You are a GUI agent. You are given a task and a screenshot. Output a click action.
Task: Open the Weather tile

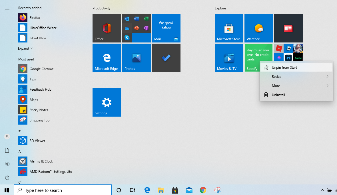(258, 28)
